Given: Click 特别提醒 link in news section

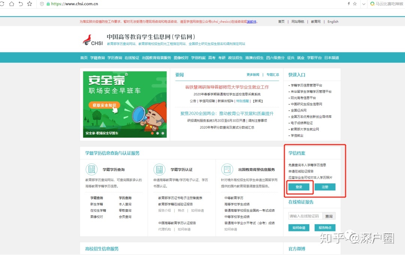Looking at the screenshot, I should (242, 101).
